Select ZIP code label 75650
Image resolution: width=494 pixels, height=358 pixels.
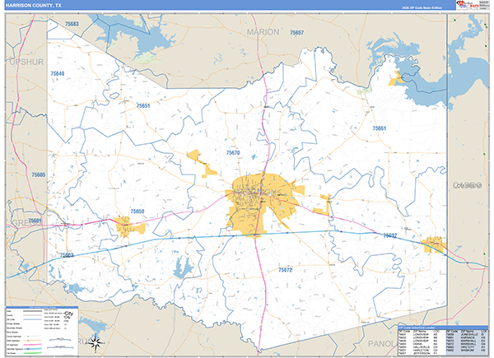137,212
